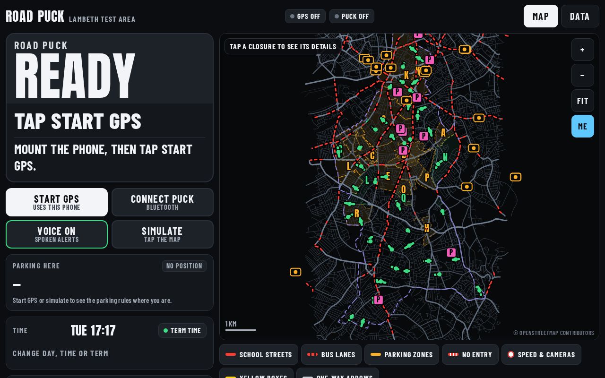The height and width of the screenshot is (378, 605).
Task: Click Start GPS button
Action: pos(57,202)
